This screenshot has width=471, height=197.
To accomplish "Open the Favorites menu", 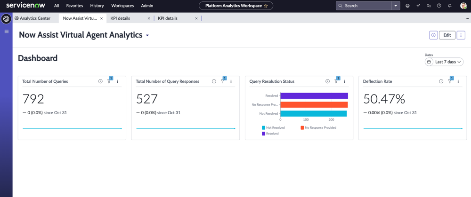I will (x=74, y=6).
